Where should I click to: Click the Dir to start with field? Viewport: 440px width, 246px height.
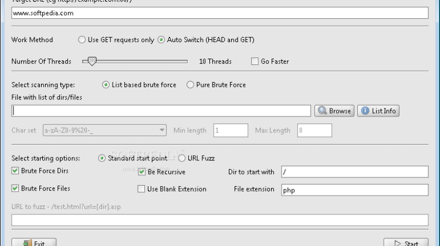(355, 172)
